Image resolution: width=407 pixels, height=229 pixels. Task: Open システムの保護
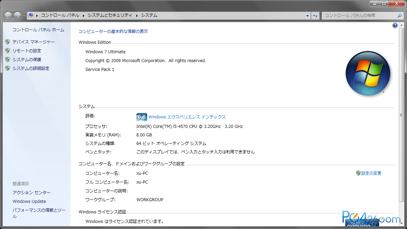[27, 59]
